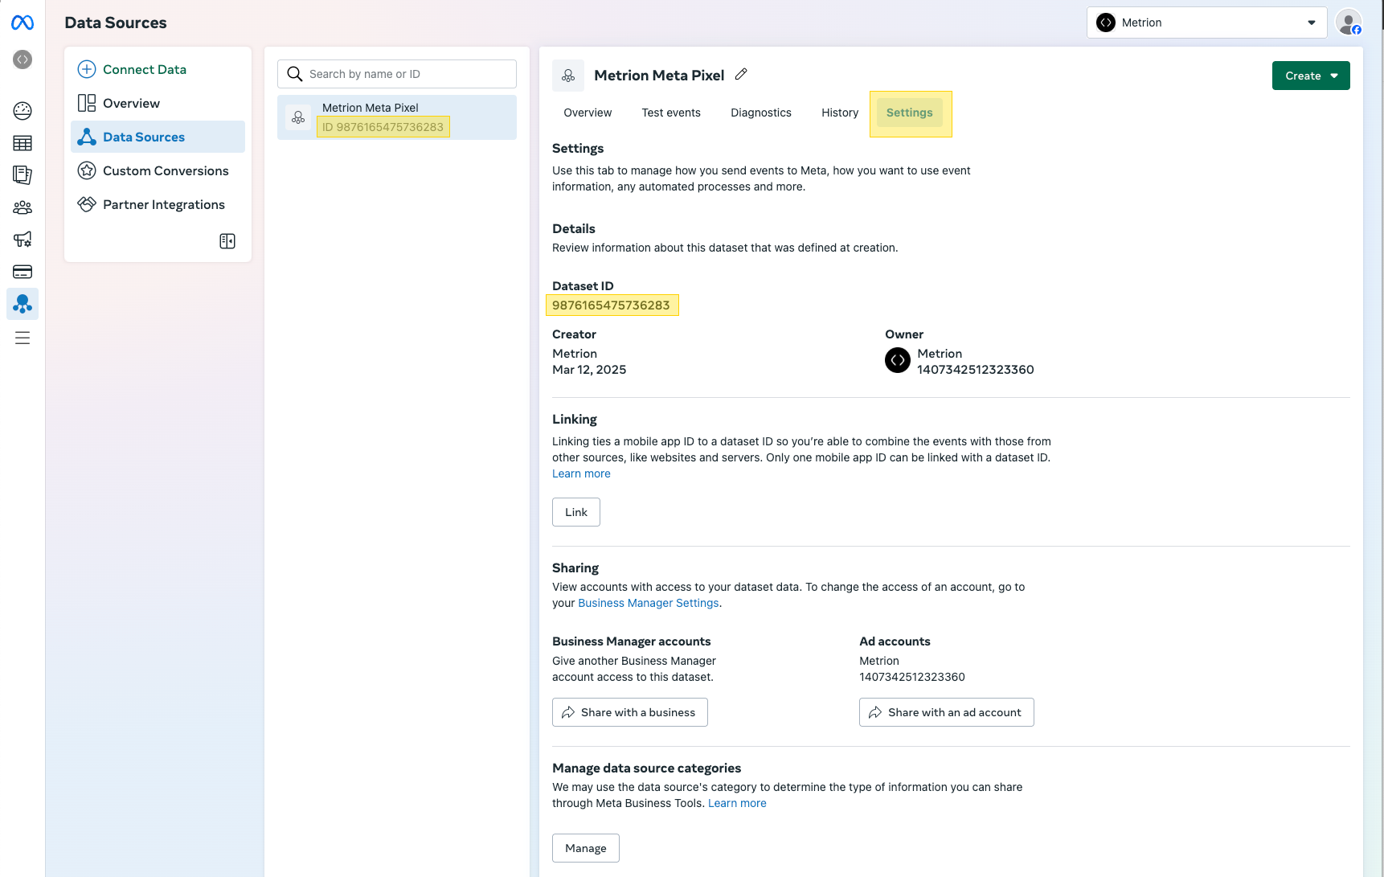Click the creation date Mar 12, 2025
This screenshot has height=877, width=1384.
pos(589,370)
